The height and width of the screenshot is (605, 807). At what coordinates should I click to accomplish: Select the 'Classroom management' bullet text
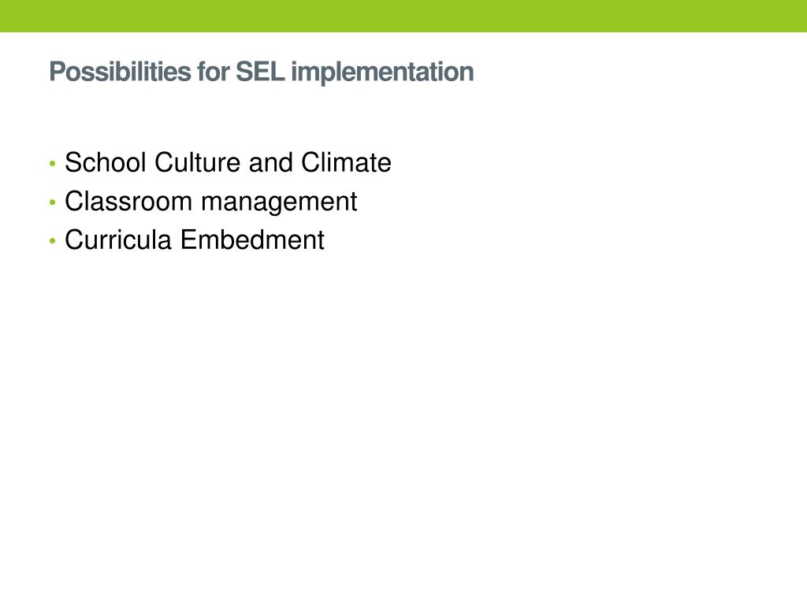[210, 202]
